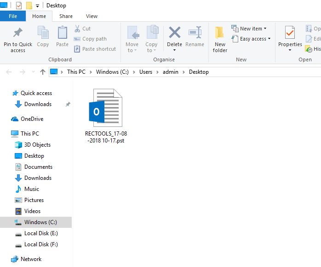This screenshot has height=267, width=321.
Task: Click the Paste clipboard icon
Action: [x=62, y=32]
